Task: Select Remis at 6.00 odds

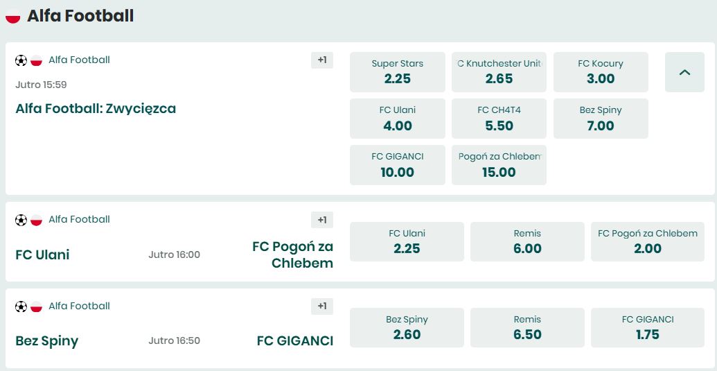Action: click(527, 241)
